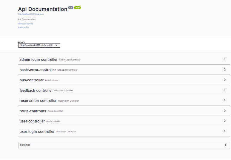Open the Apache 2.0 license link
The height and width of the screenshot is (160, 231).
coord(23,27)
